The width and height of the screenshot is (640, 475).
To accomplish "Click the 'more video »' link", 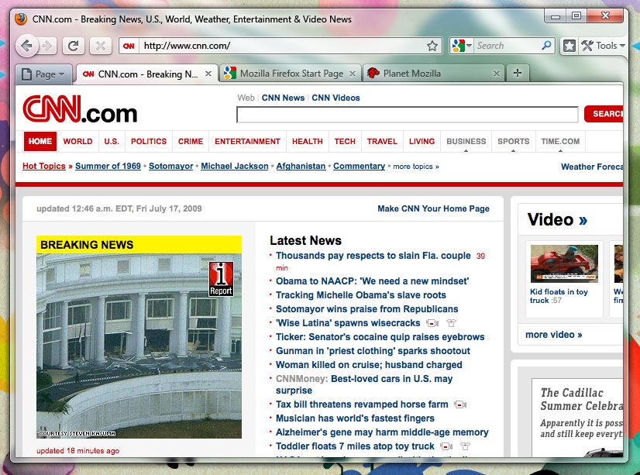I will click(x=554, y=335).
